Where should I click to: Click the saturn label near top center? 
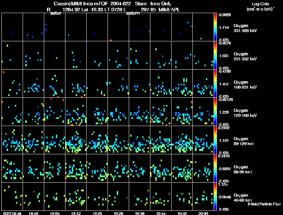133,14
